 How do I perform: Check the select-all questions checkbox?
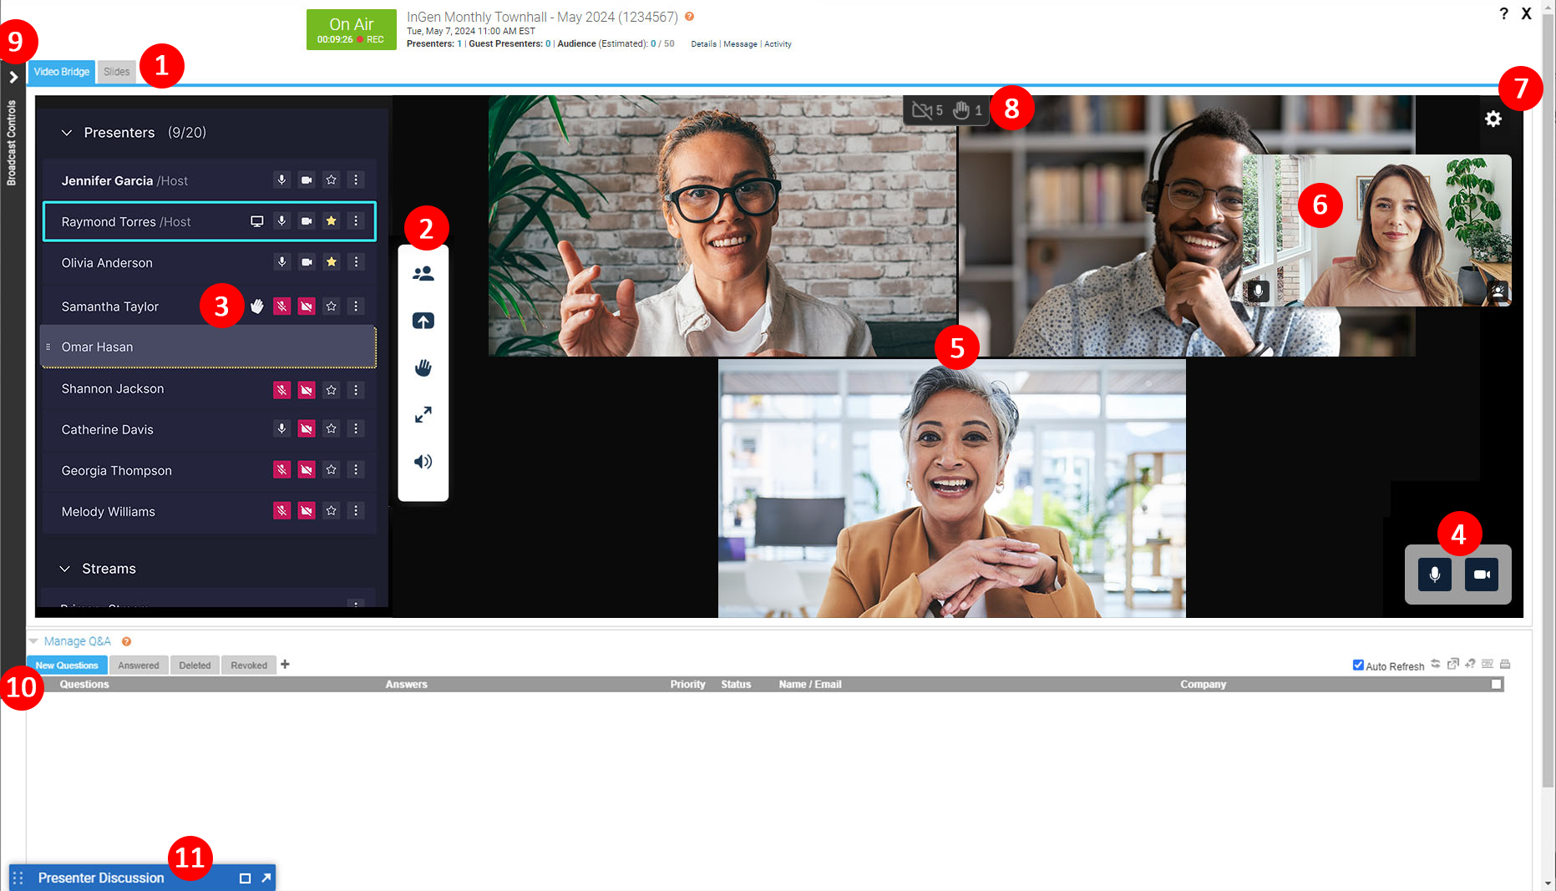coord(1497,684)
